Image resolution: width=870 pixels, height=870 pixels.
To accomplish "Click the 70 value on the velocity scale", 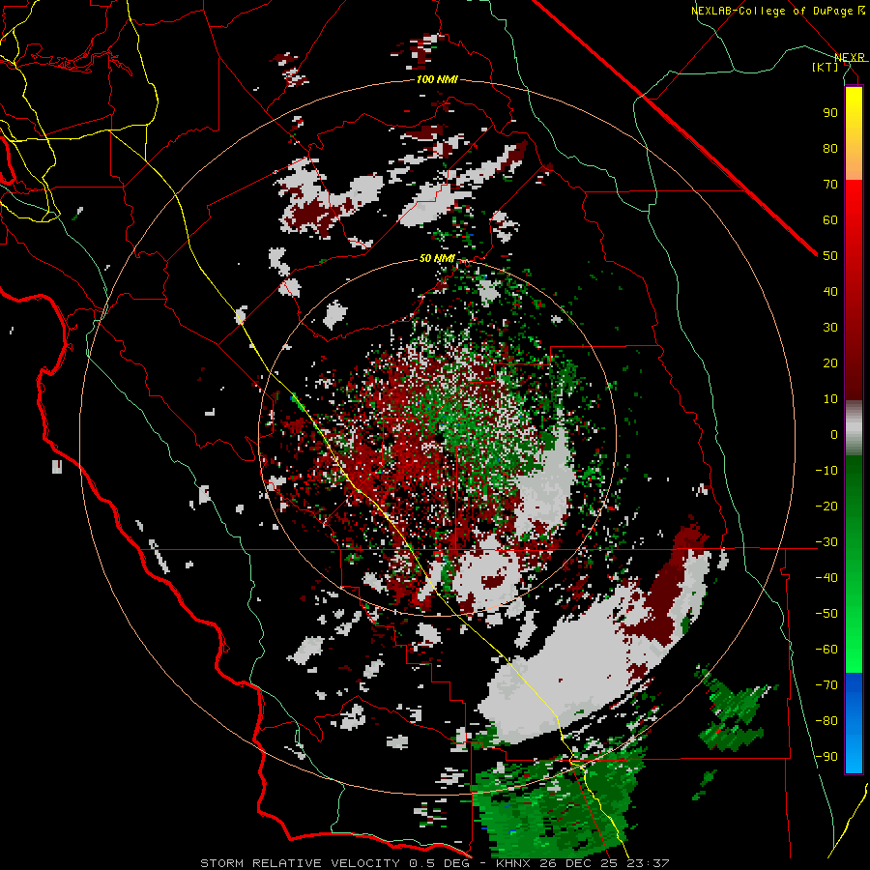I will [830, 185].
